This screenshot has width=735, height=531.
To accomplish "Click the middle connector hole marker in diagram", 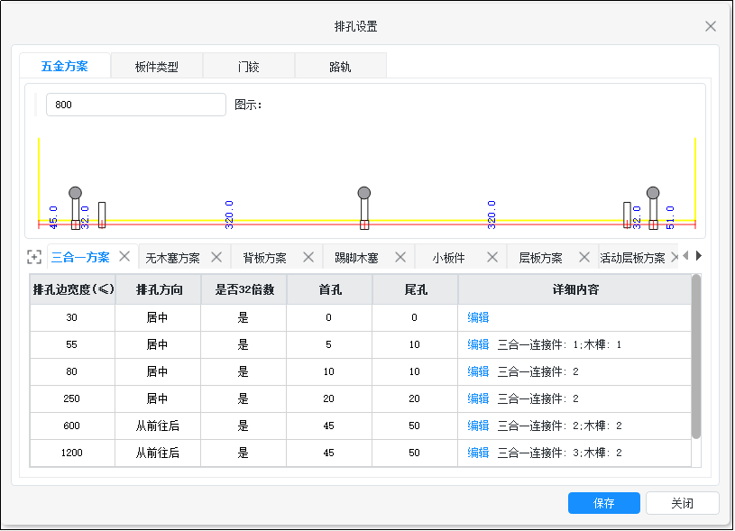I will pos(364,208).
